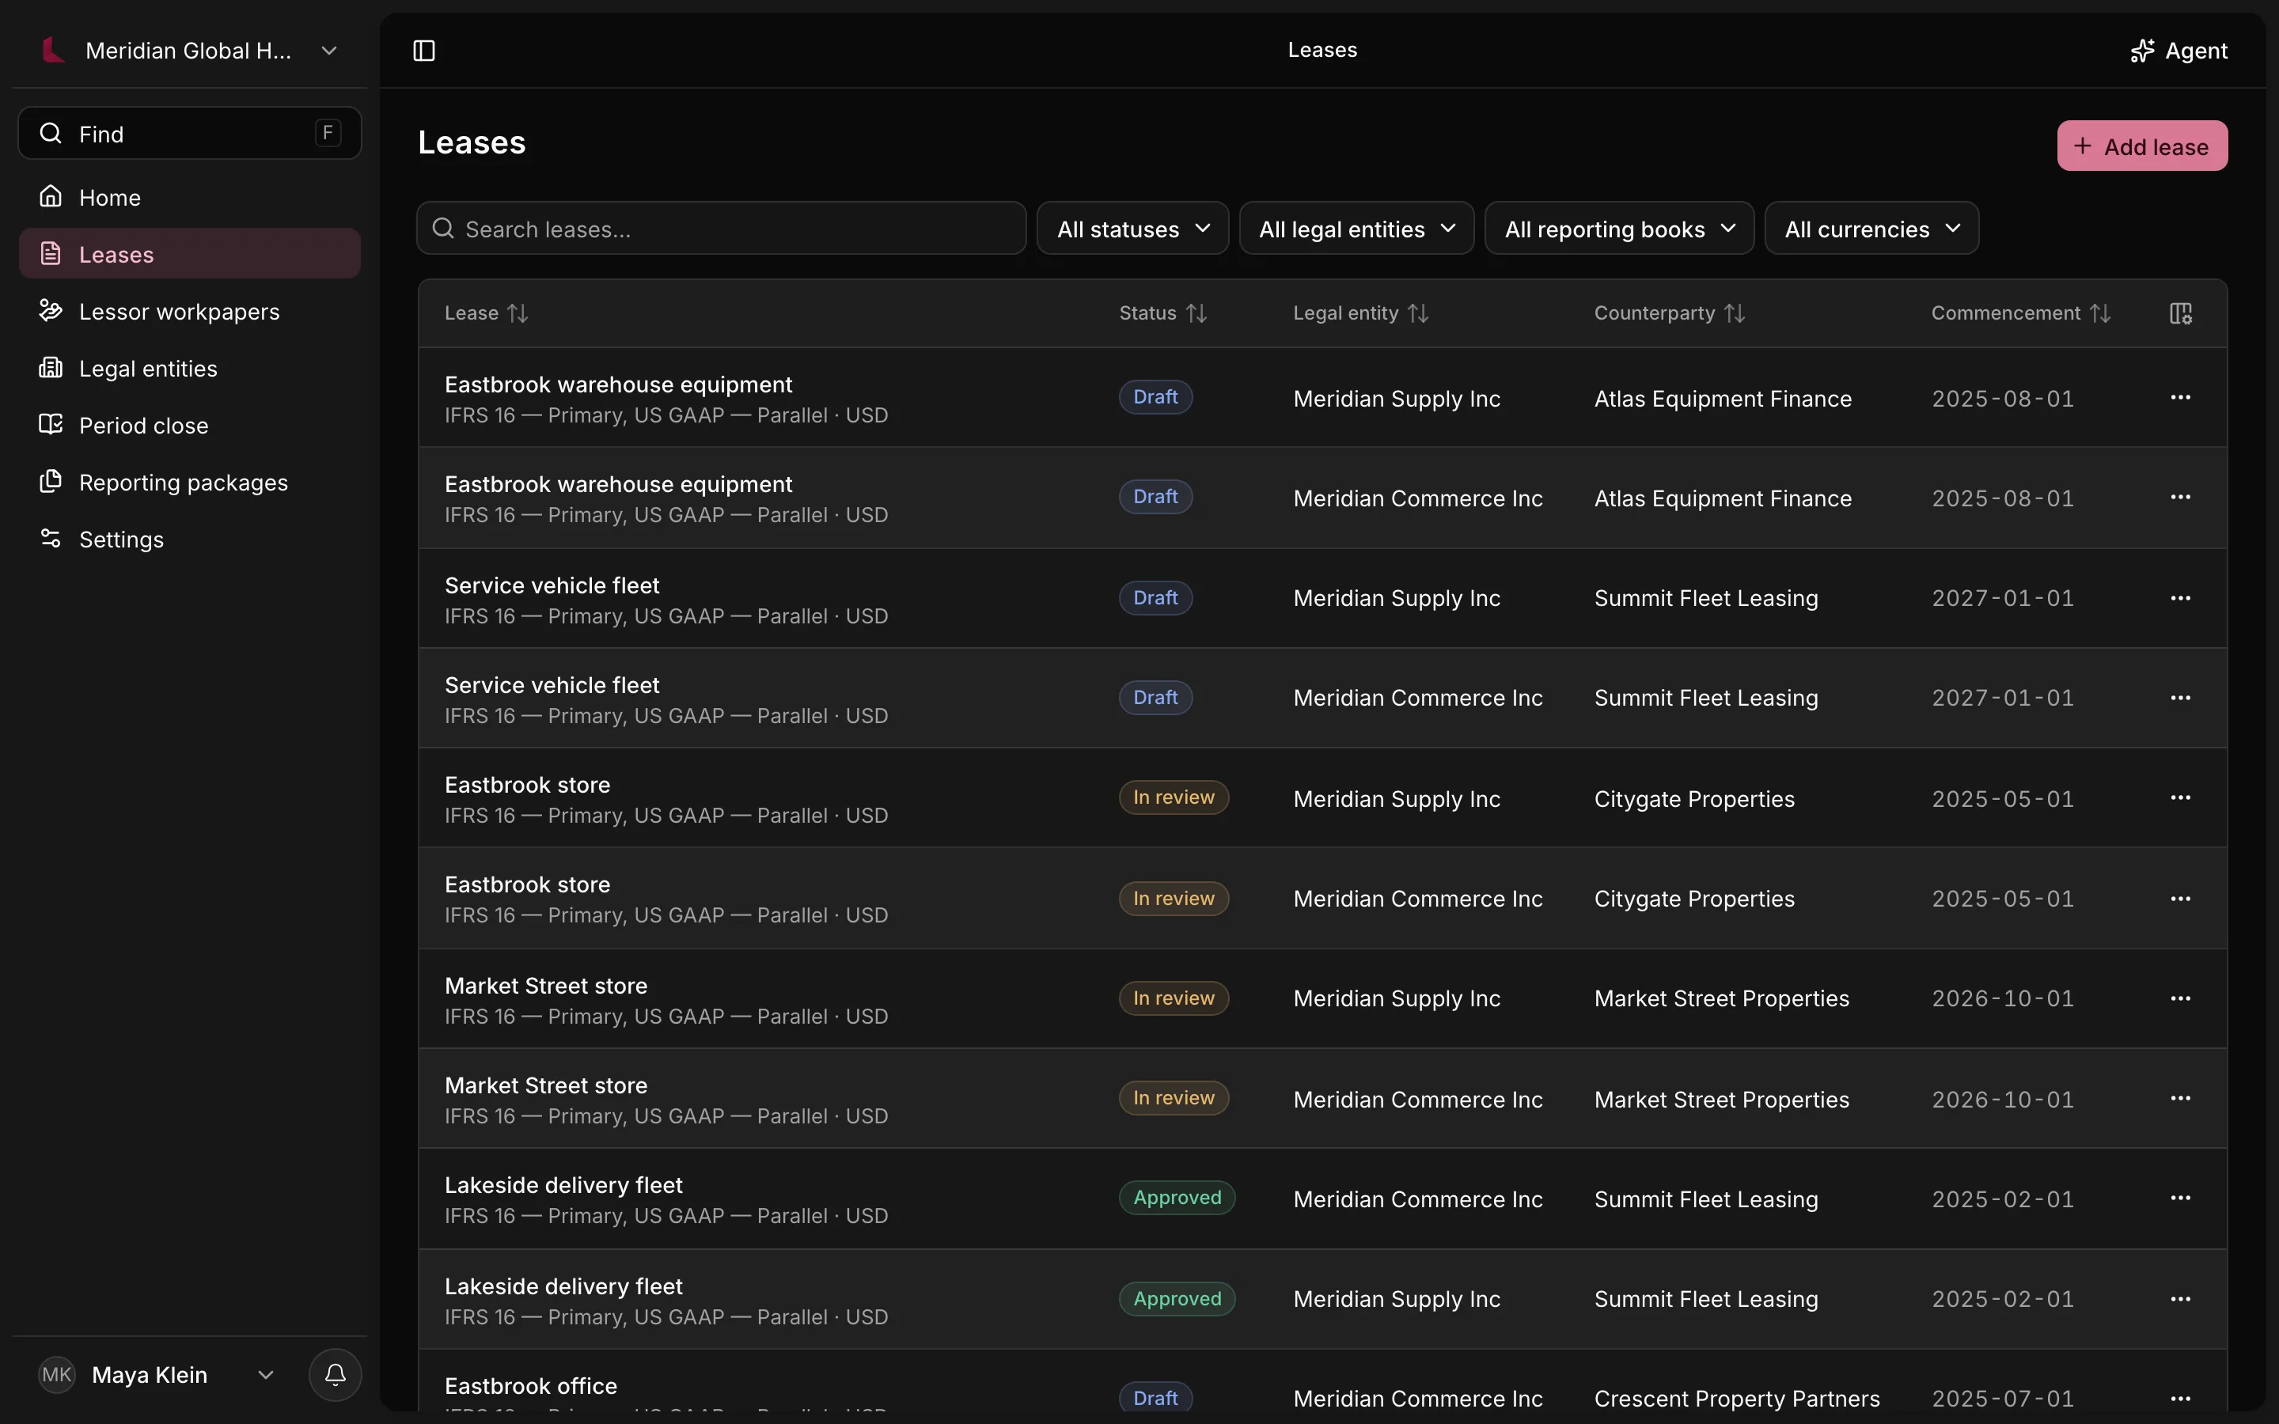Click Crescent Property Partners counterparty cell

coord(1737,1399)
